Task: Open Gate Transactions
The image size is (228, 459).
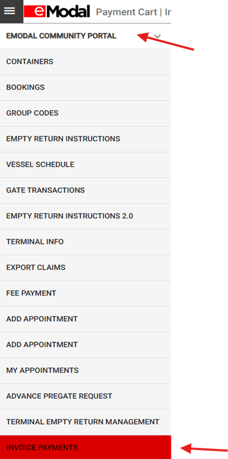Action: coord(85,190)
